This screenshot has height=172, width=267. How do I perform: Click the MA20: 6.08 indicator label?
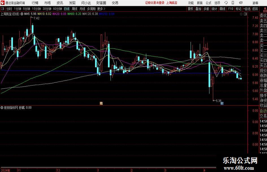click(x=59, y=14)
